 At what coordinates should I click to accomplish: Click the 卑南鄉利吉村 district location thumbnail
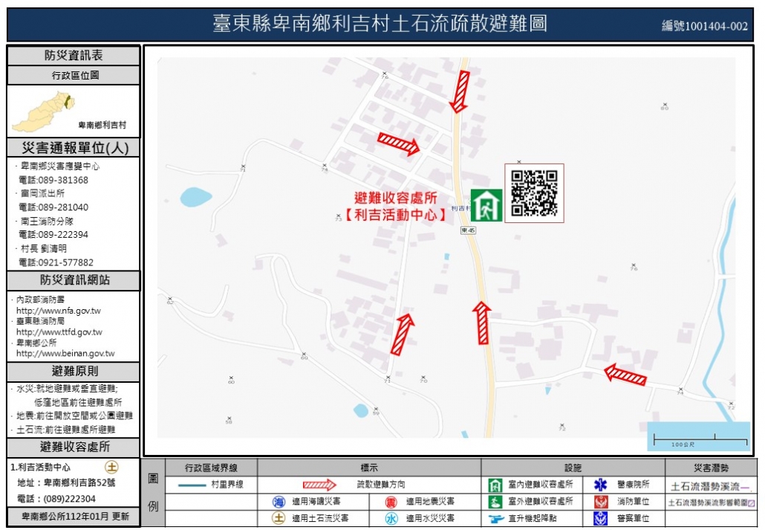click(44, 112)
